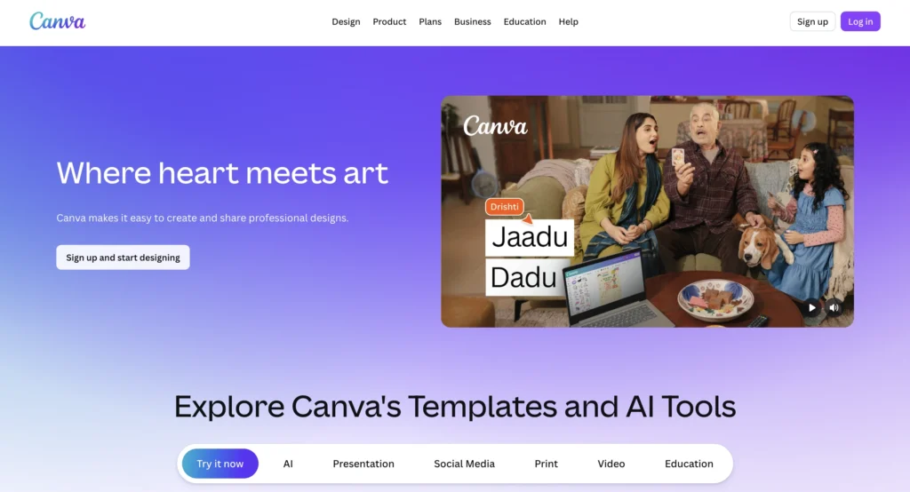
Task: Play the hero video
Action: 811,307
